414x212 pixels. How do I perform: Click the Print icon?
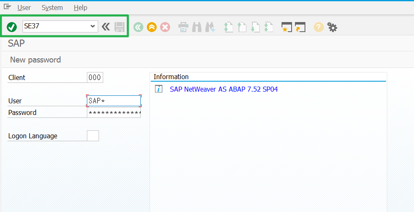pyautogui.click(x=183, y=27)
